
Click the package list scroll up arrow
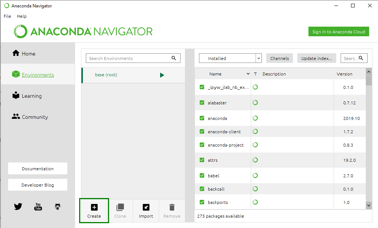[x=369, y=72]
